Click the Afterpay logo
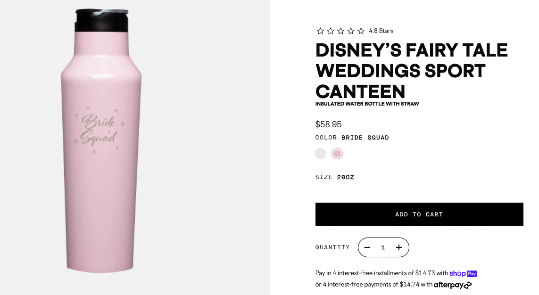Viewport: 539px width, 295px height. point(453,285)
